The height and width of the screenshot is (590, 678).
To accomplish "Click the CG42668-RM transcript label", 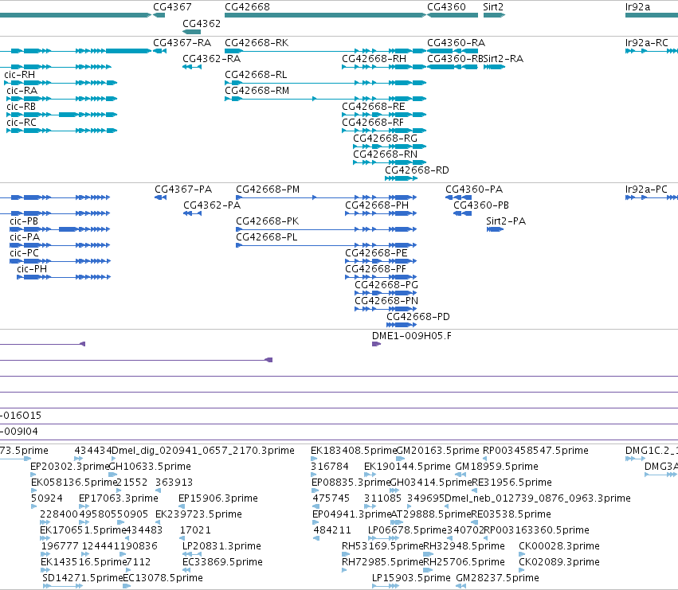I will pos(257,91).
